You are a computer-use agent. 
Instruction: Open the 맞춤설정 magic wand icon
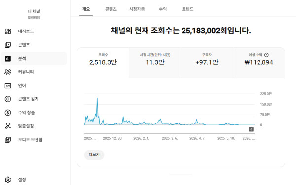8,126
